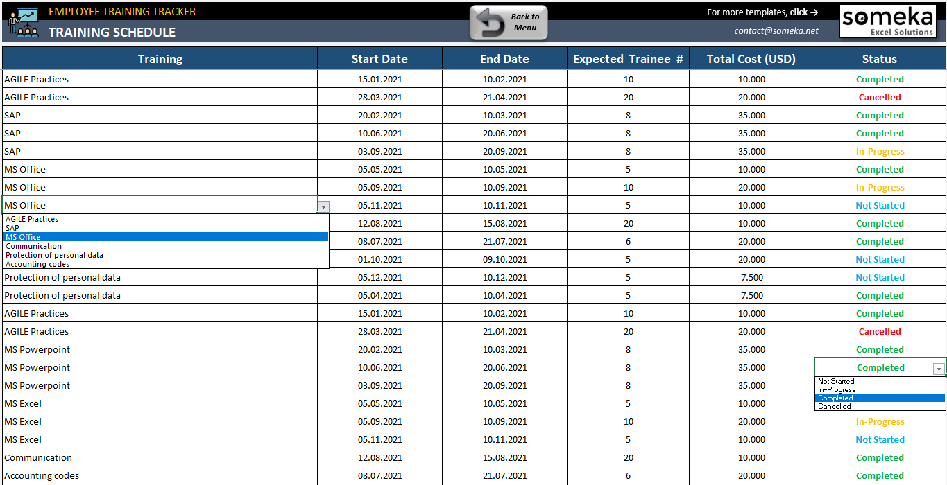Viewport: 947px width, 485px height.
Task: Select trainee count 6 in the Accounting codes row
Action: [x=628, y=475]
